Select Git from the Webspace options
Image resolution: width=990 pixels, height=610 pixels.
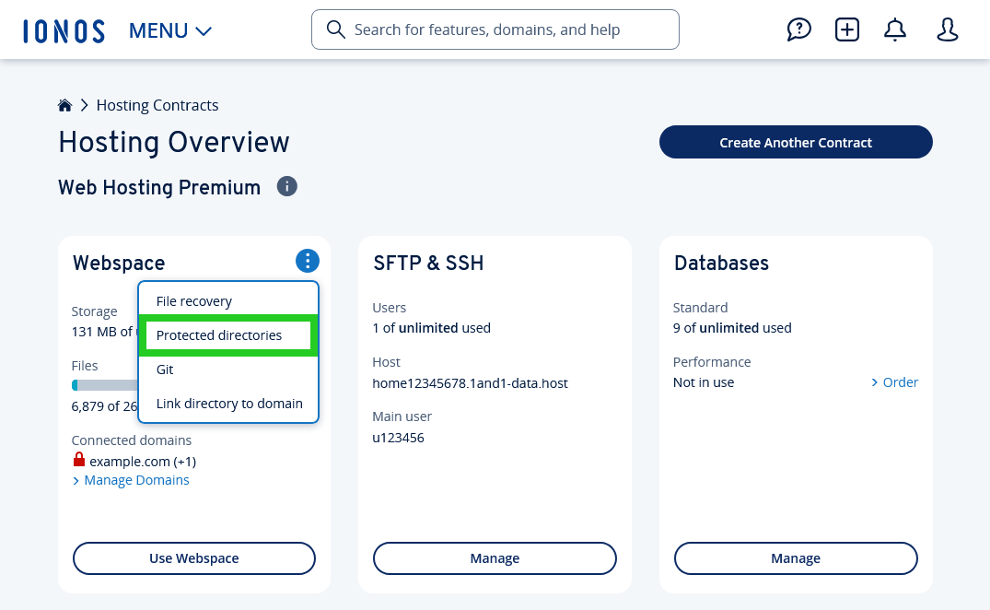click(164, 369)
